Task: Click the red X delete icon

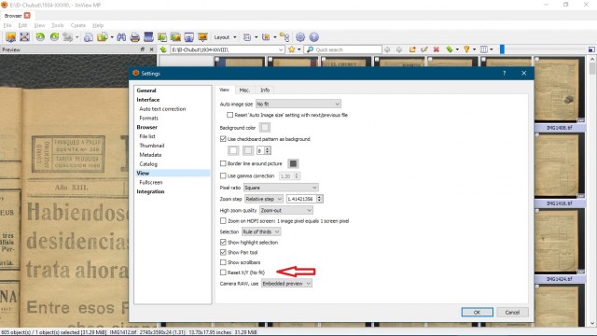Action: 437,49
